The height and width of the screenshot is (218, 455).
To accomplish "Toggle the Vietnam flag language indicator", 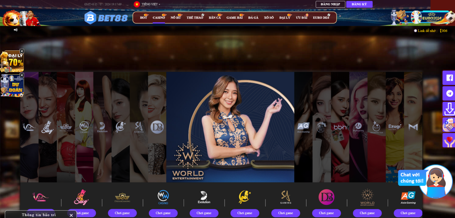I will point(136,4).
